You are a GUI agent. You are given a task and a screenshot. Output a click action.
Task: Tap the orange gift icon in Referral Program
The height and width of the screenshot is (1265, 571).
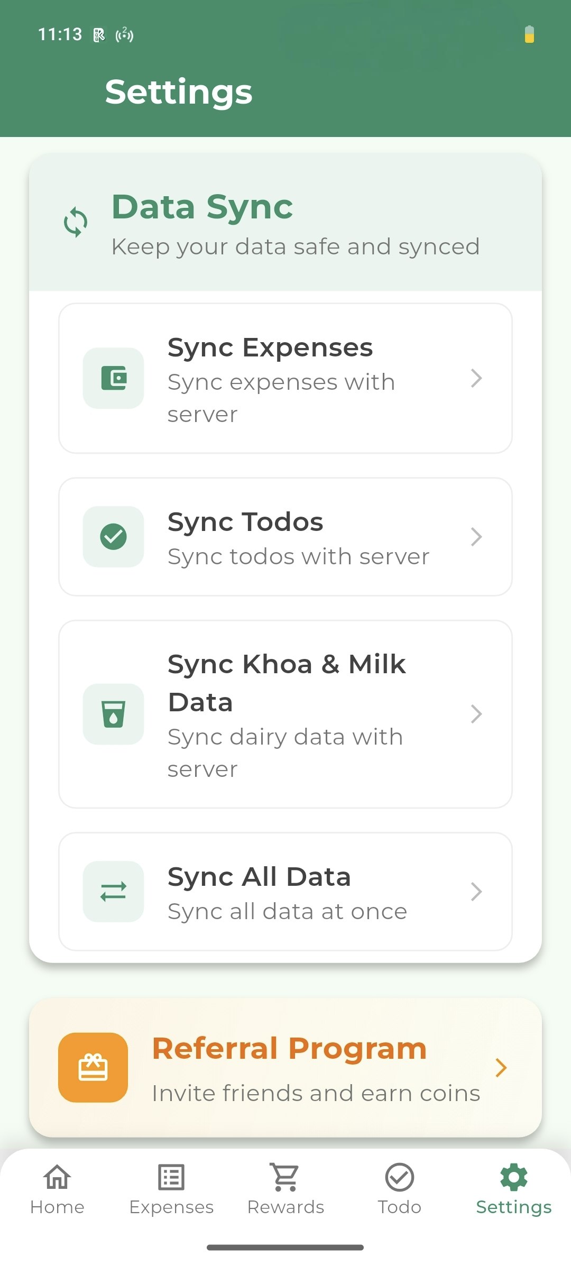coord(93,1067)
